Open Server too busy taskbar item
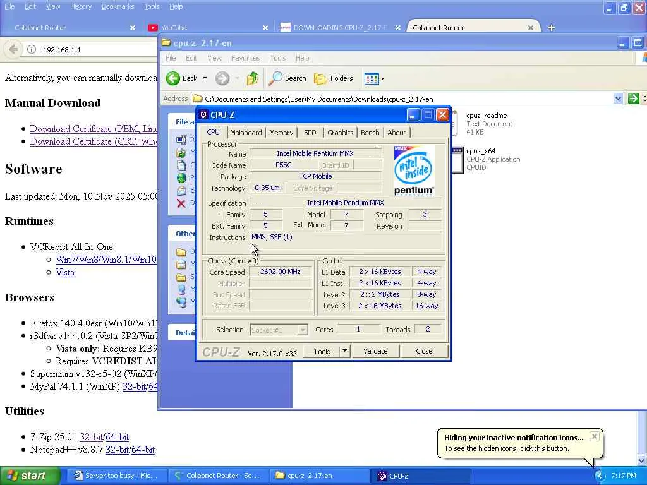 tap(117, 476)
